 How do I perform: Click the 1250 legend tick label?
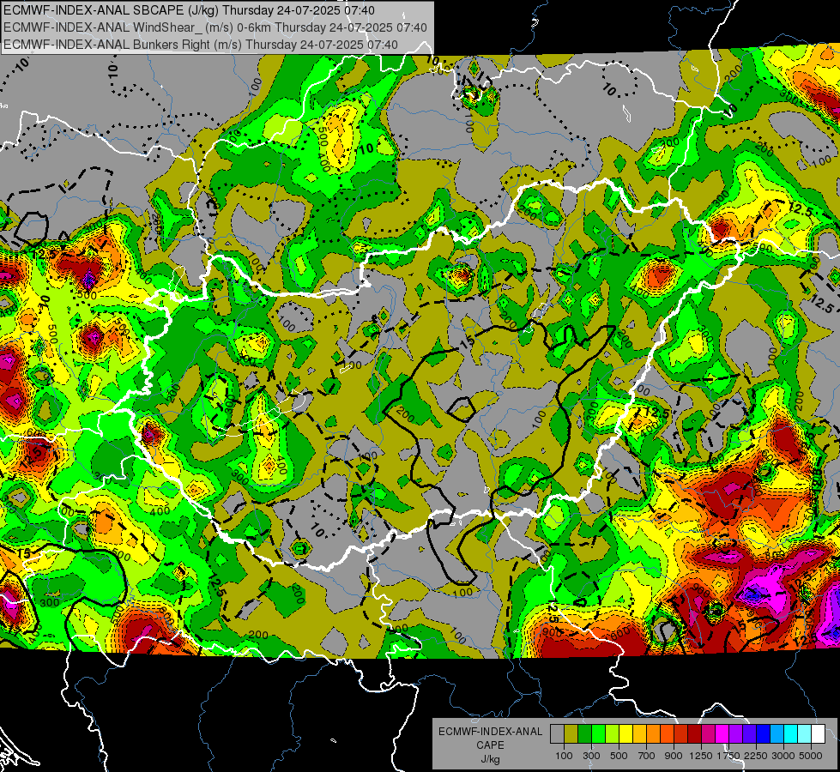[x=701, y=756]
